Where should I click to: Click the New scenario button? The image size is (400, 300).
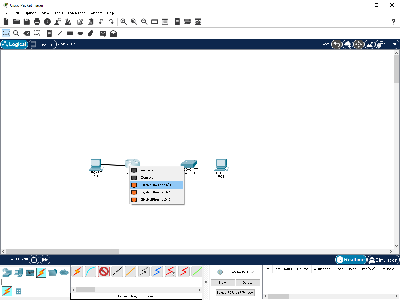coord(222,283)
